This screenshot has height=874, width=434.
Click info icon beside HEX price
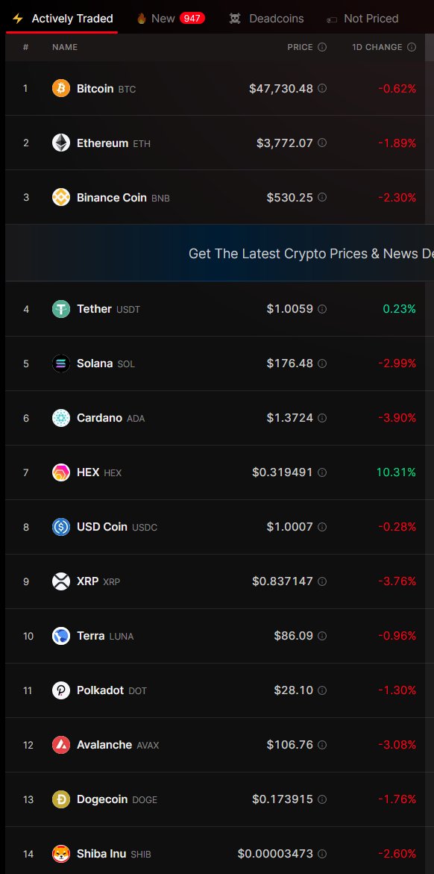[x=322, y=472]
